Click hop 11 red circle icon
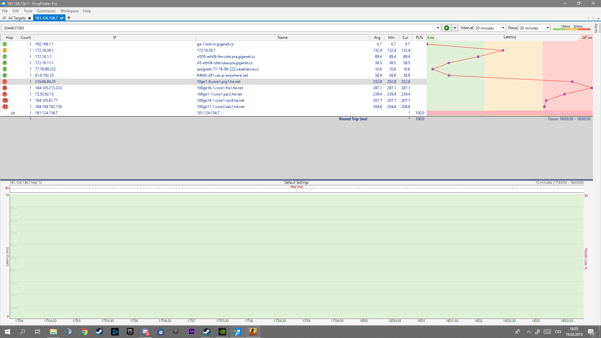Viewport: 601px width, 338px height. point(5,107)
